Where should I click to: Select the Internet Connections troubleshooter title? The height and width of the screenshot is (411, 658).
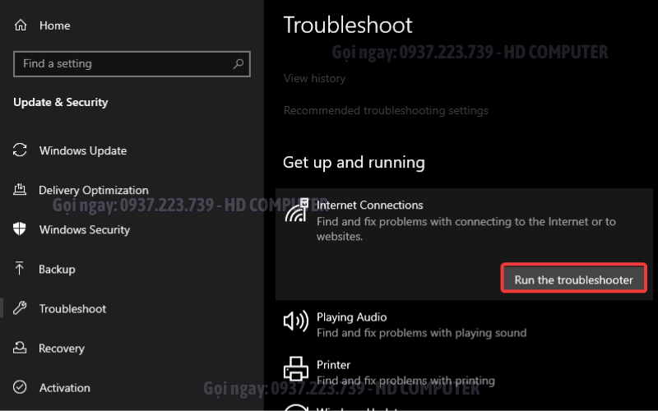pyautogui.click(x=369, y=205)
